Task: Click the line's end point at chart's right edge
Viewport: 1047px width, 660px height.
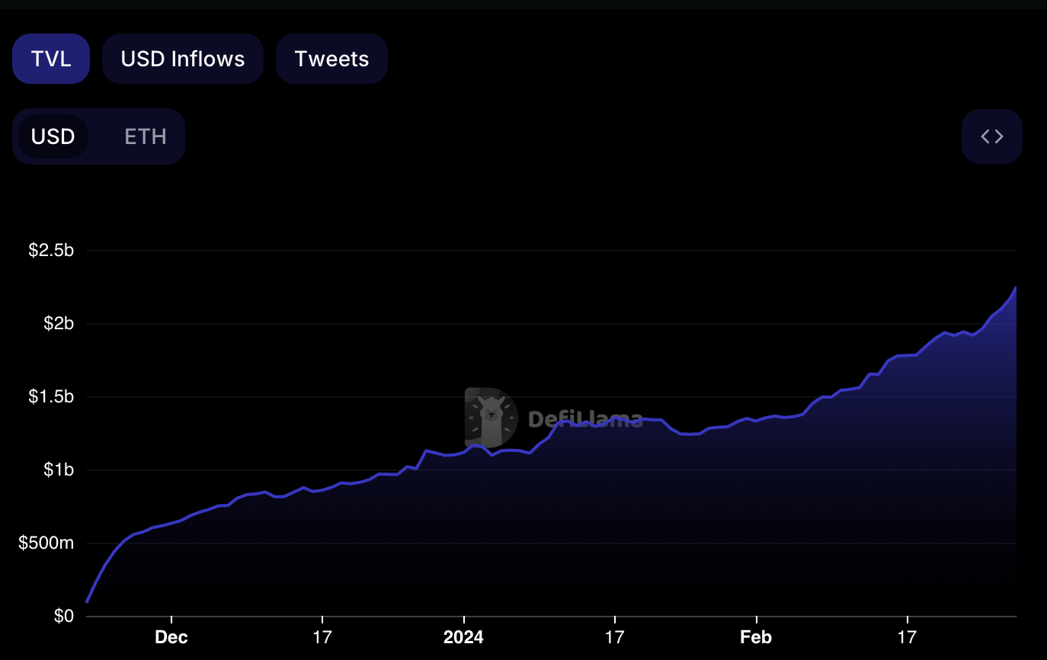Action: (1016, 287)
